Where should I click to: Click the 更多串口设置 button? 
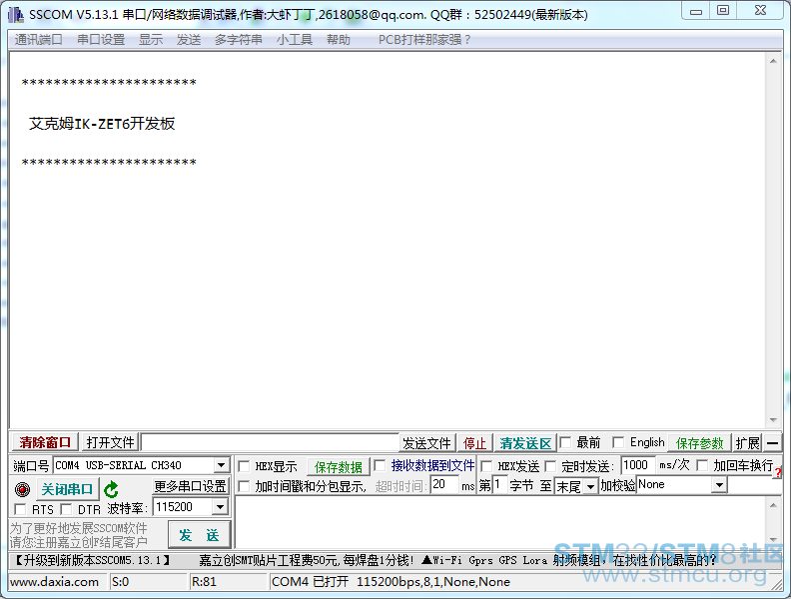(190, 486)
